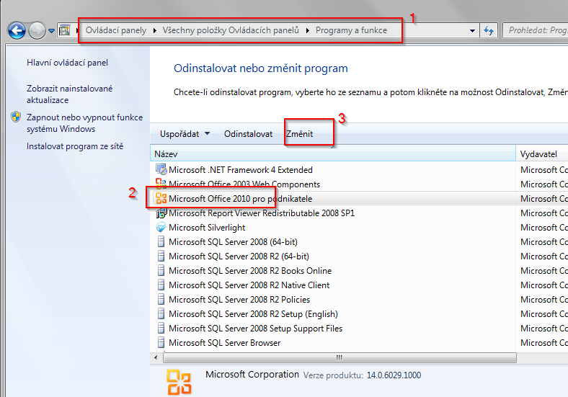
Task: Select SQL Server 2008 R2 Books Online entry
Action: point(250,271)
